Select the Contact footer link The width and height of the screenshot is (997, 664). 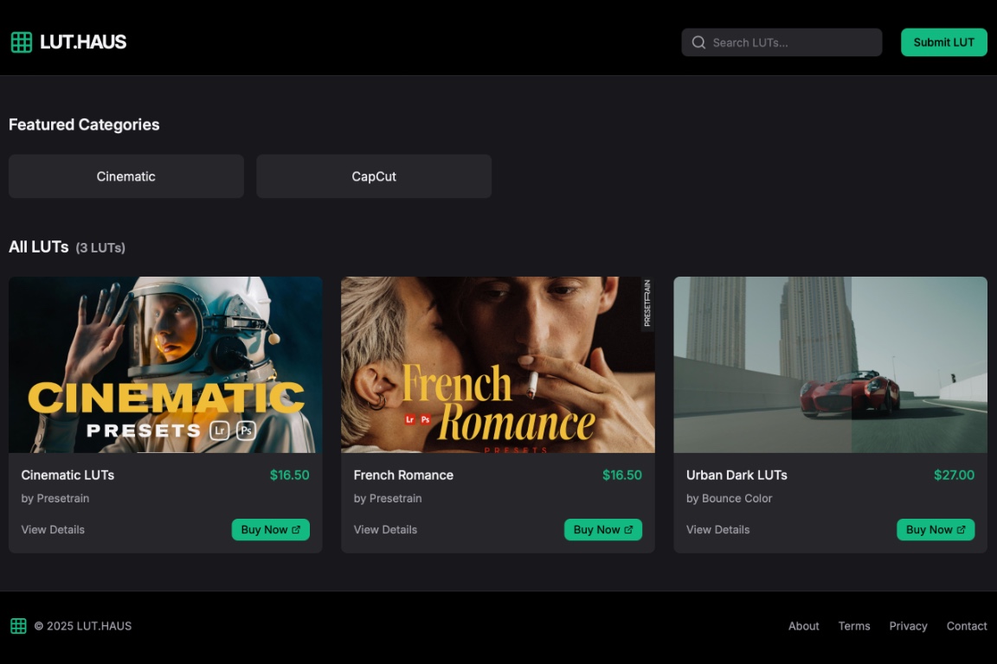click(967, 626)
